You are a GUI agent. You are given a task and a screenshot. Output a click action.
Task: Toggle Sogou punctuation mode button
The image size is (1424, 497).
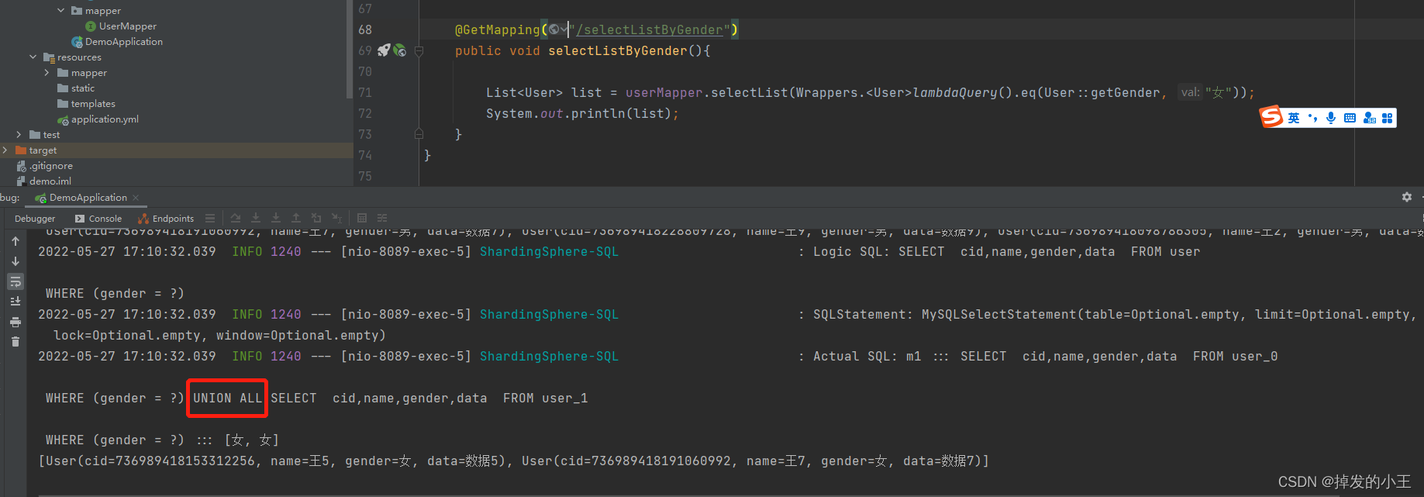[1312, 118]
